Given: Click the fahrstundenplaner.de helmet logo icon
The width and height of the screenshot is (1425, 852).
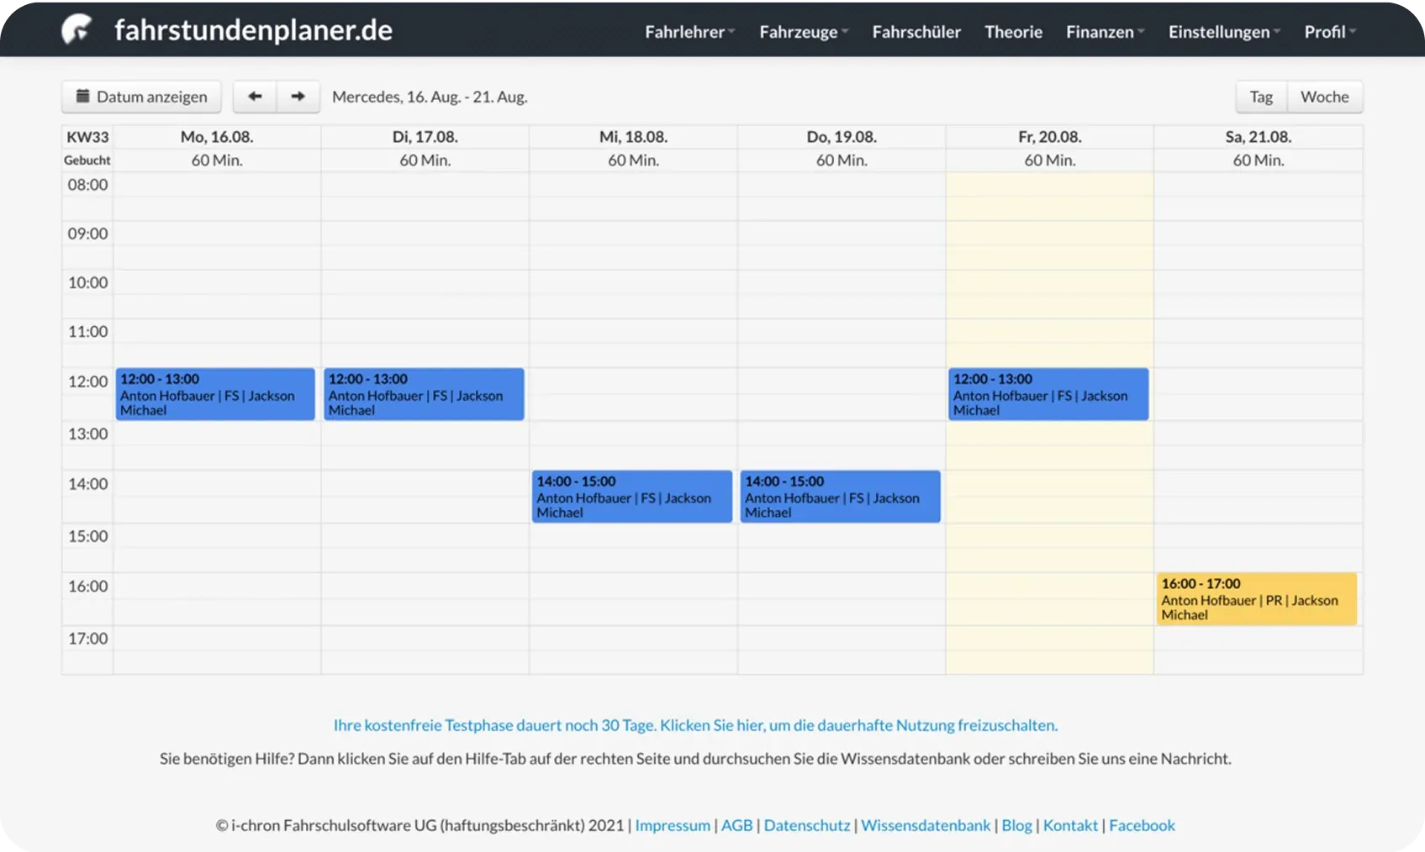Looking at the screenshot, I should click(x=77, y=29).
